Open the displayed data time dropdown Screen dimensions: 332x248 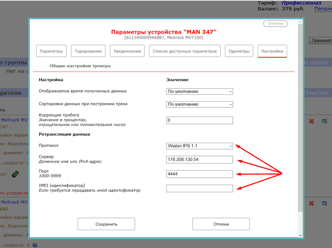click(199, 92)
